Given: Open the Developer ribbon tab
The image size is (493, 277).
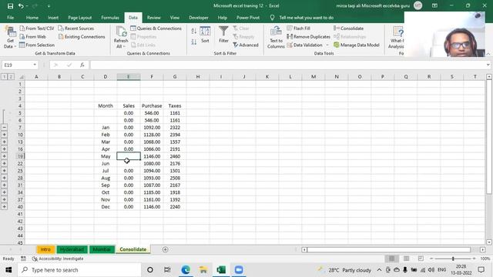Looking at the screenshot, I should [199, 18].
